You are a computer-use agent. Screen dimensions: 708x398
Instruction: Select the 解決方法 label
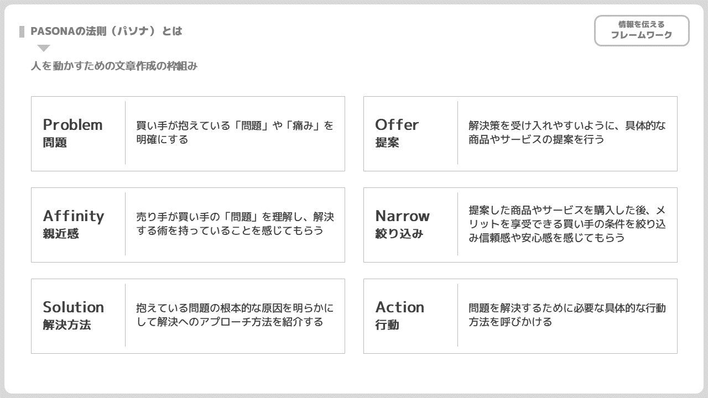(x=67, y=325)
